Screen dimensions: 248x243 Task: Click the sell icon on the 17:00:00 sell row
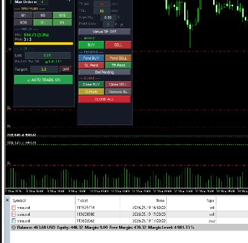coord(14,214)
